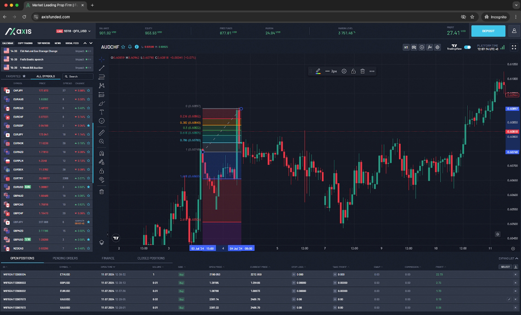Open chart settings via the gear icon
Image resolution: width=521 pixels, height=315 pixels.
click(x=438, y=47)
